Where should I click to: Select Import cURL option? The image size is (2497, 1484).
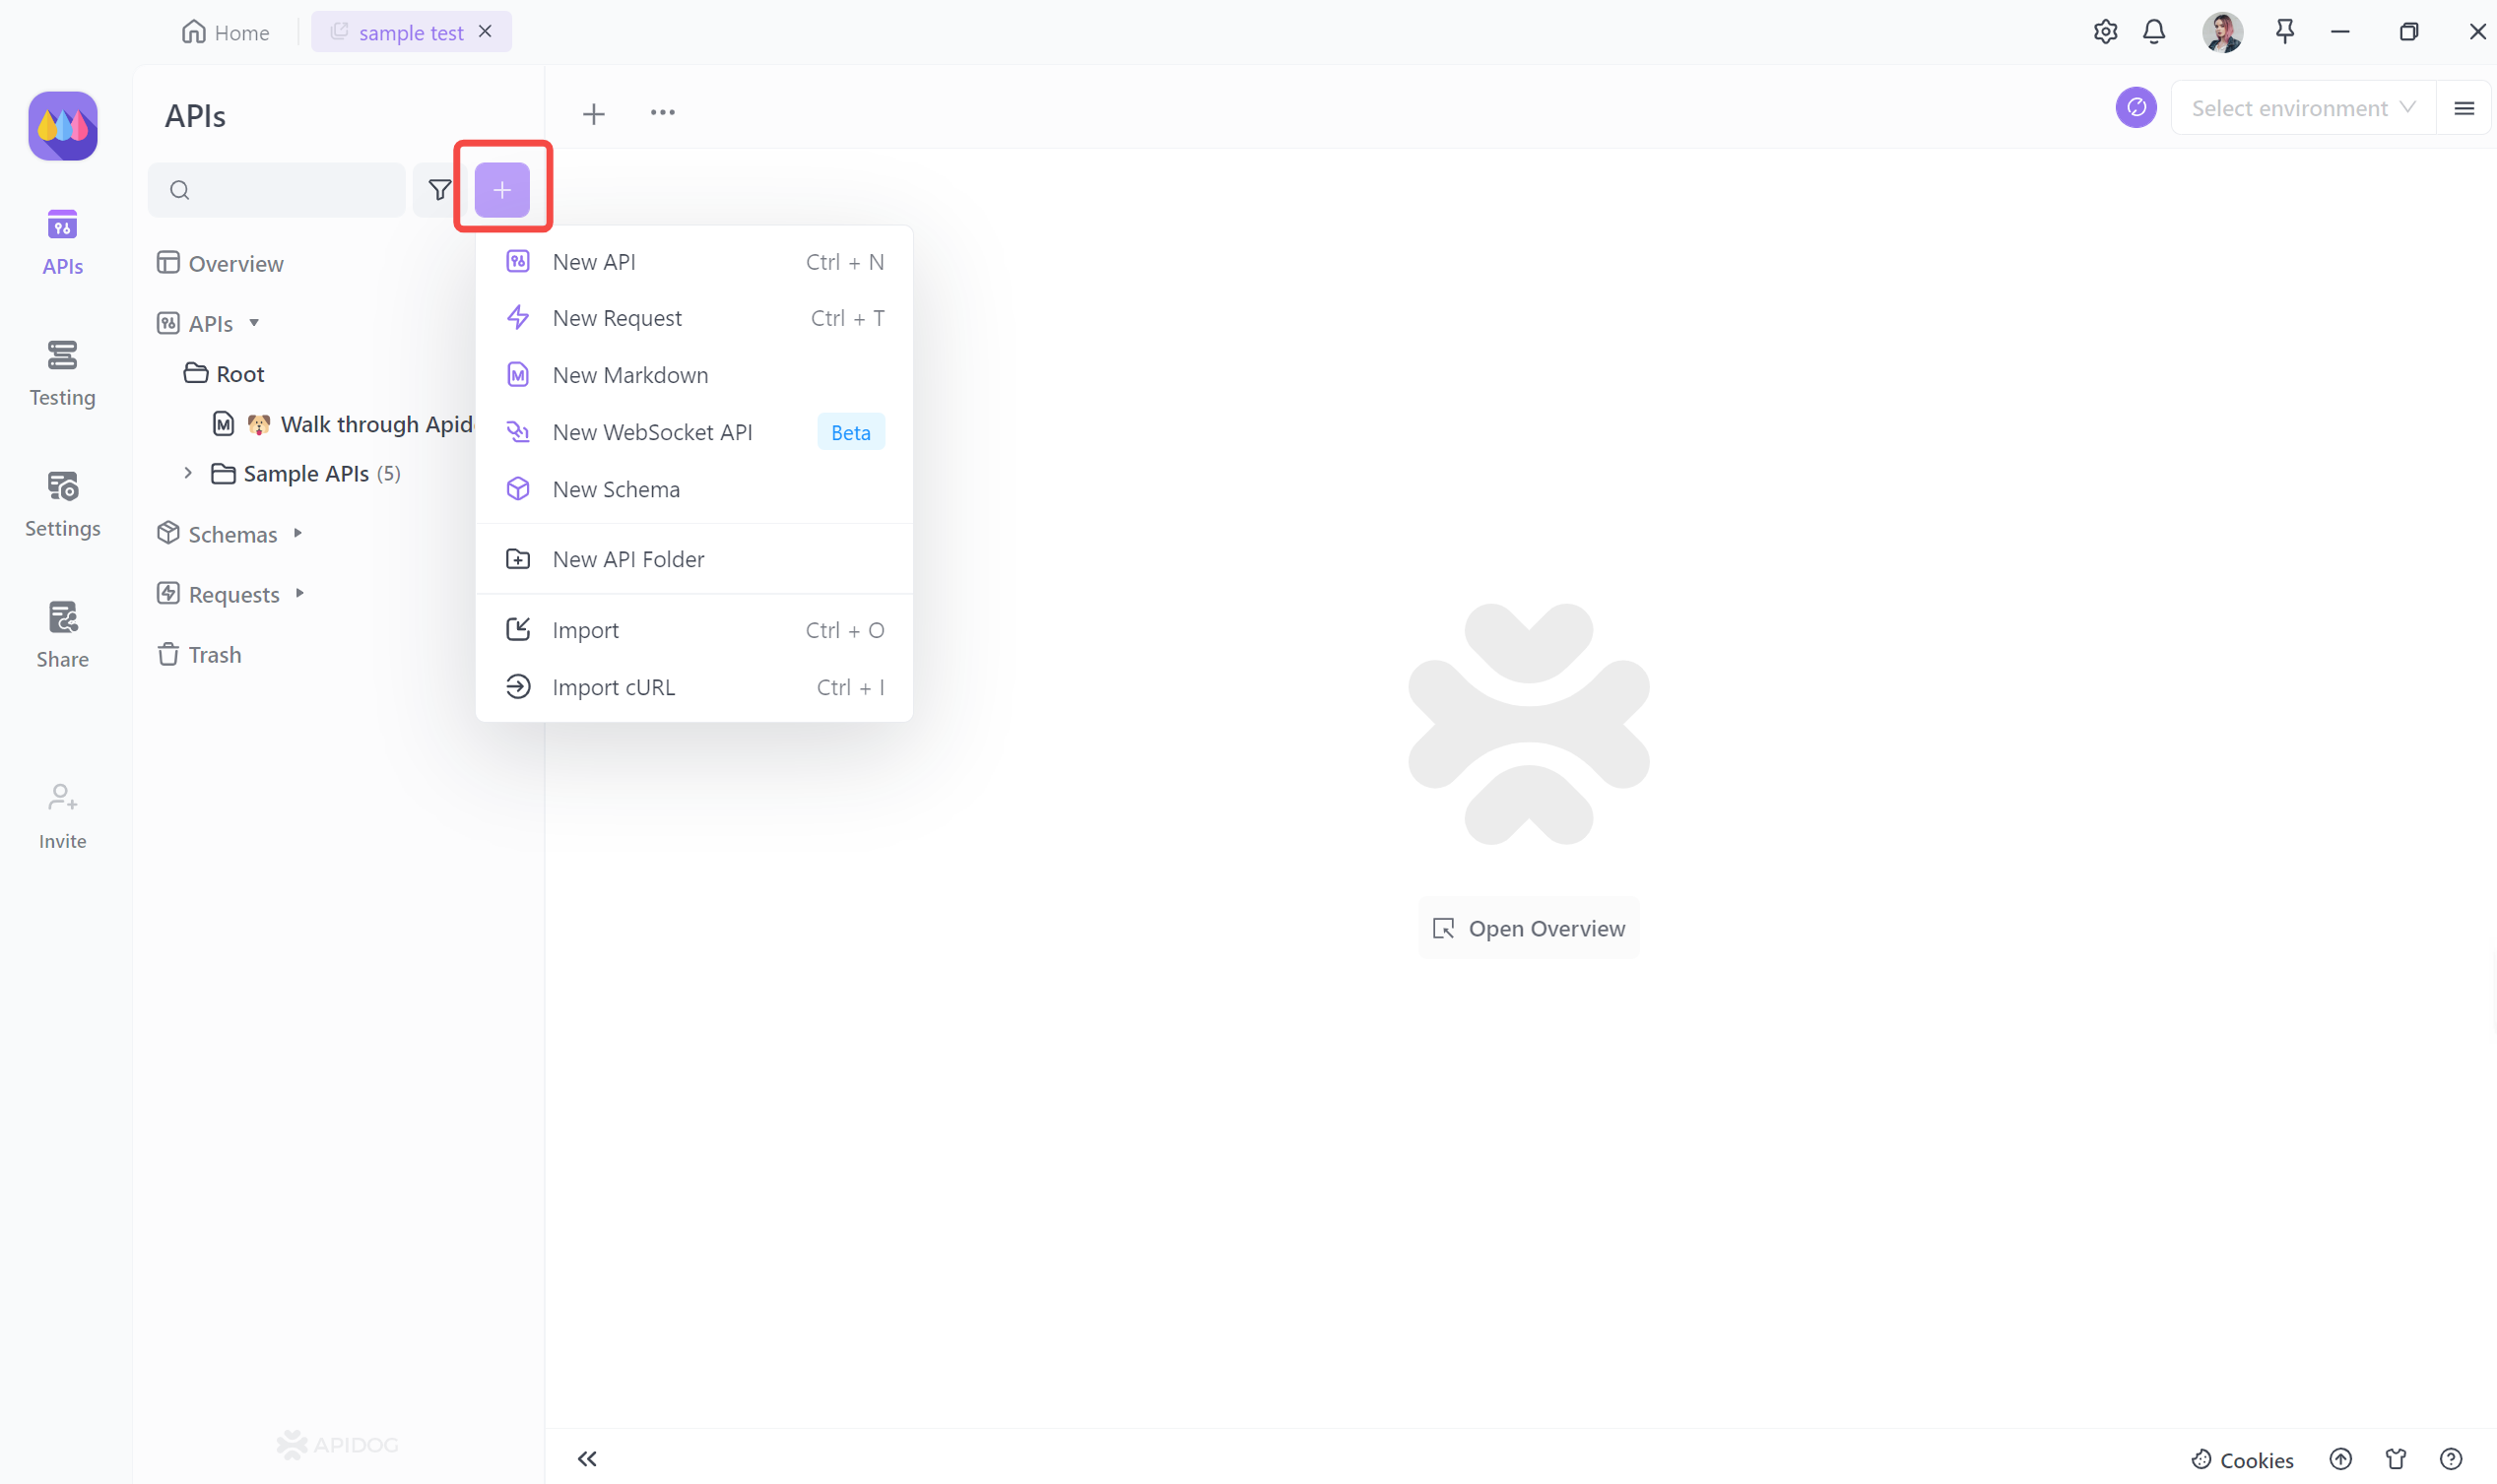tap(614, 685)
